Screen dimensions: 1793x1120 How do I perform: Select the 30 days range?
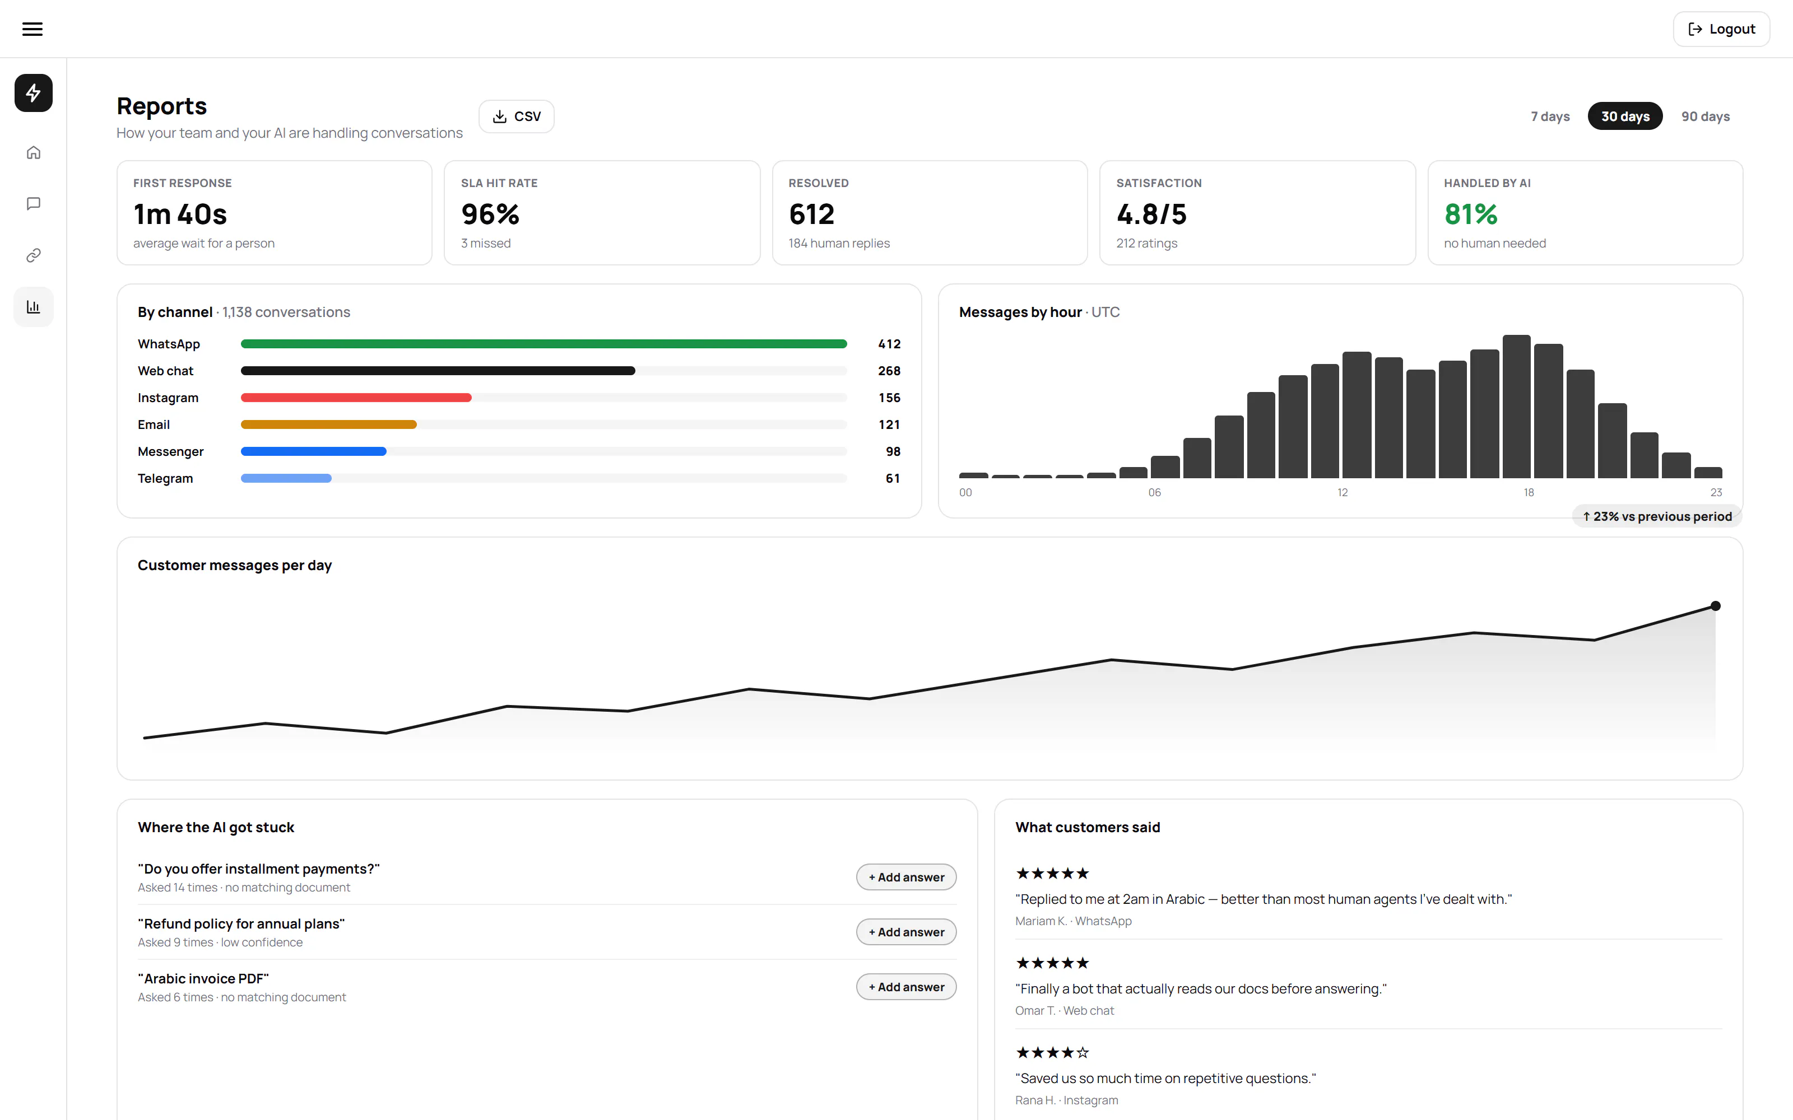tap(1625, 116)
